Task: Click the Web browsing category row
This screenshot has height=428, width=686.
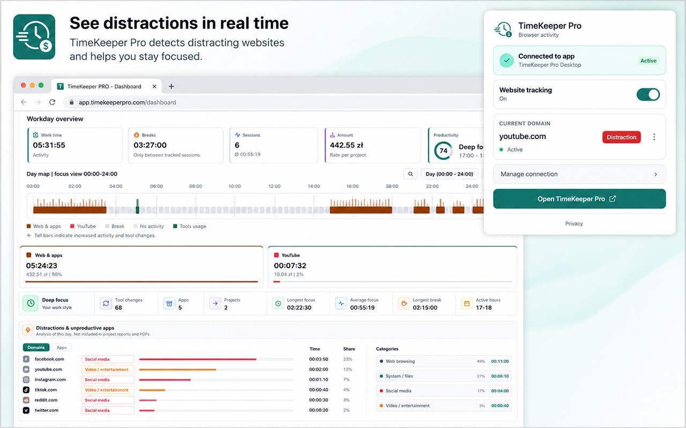Action: pos(444,361)
